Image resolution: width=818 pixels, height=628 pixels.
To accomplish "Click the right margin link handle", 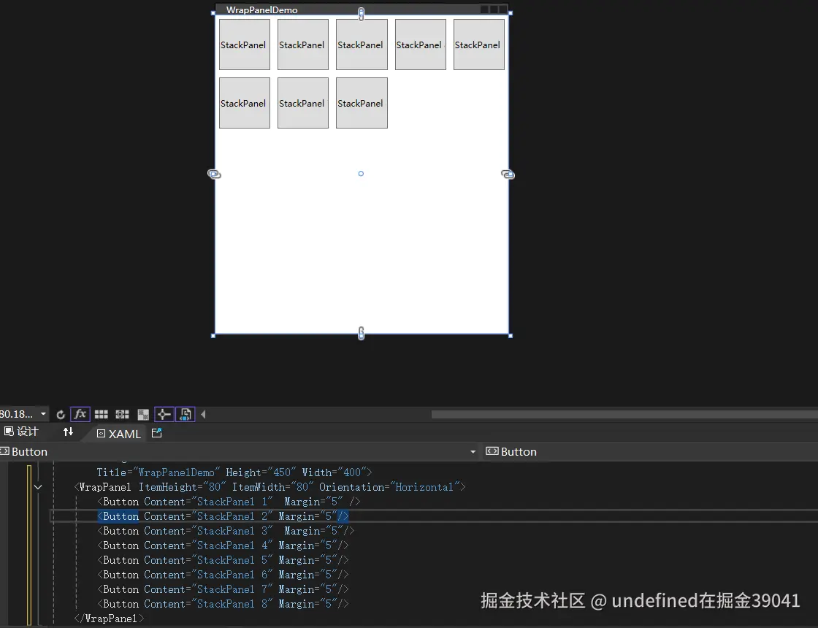I will 508,175.
